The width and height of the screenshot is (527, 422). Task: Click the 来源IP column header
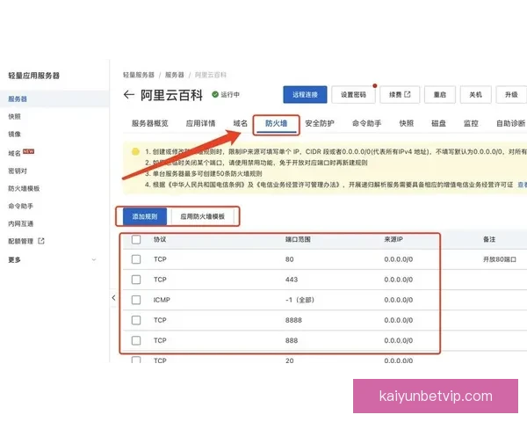[x=393, y=239]
